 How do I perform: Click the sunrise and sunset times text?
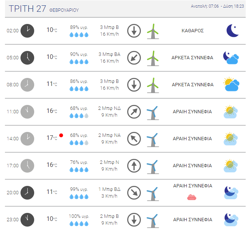(217, 6)
